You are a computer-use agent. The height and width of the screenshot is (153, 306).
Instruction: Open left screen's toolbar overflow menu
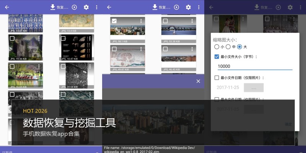(x=97, y=7)
